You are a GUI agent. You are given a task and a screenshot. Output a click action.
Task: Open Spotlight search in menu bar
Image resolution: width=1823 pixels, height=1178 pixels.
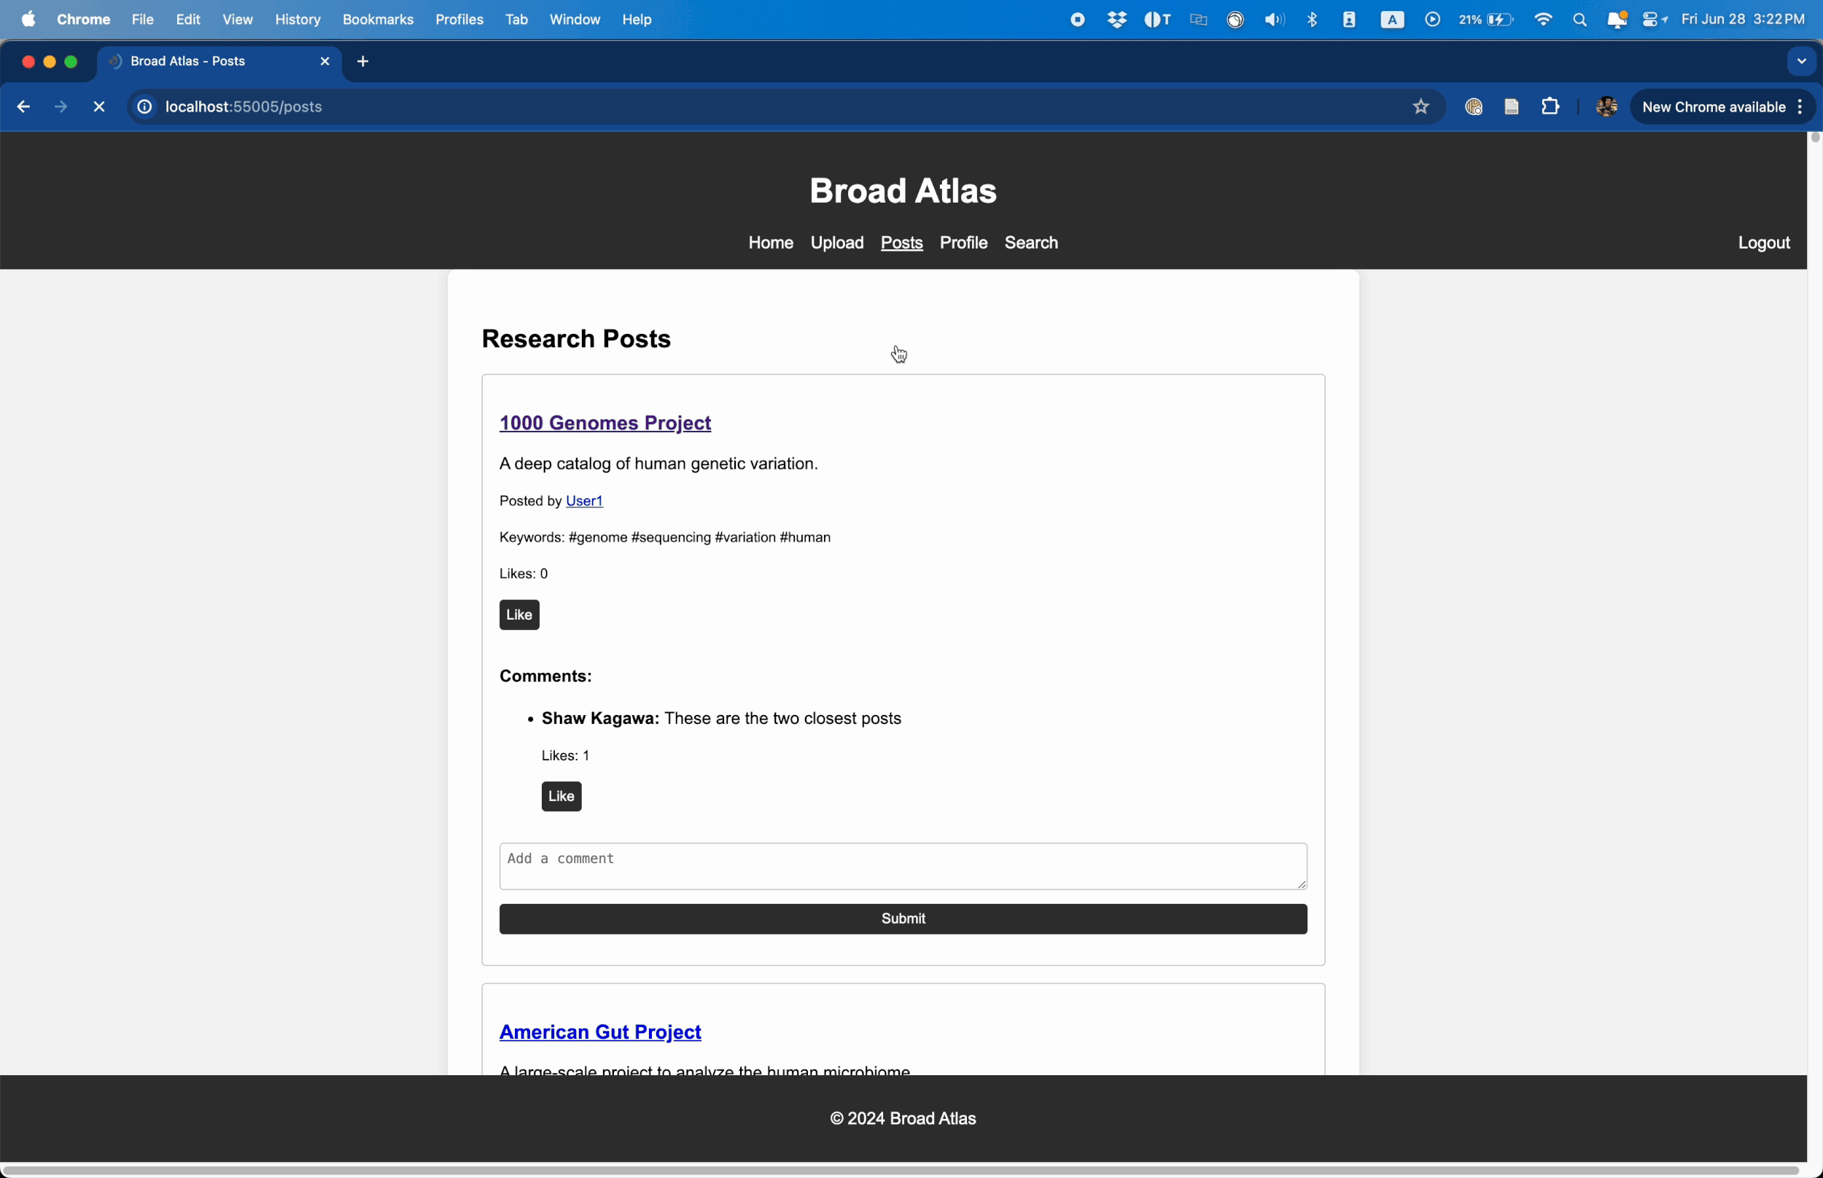1579,20
